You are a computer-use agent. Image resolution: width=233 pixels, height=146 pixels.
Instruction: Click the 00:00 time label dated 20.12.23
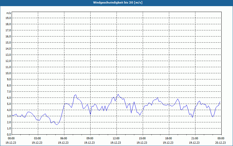point(221,138)
